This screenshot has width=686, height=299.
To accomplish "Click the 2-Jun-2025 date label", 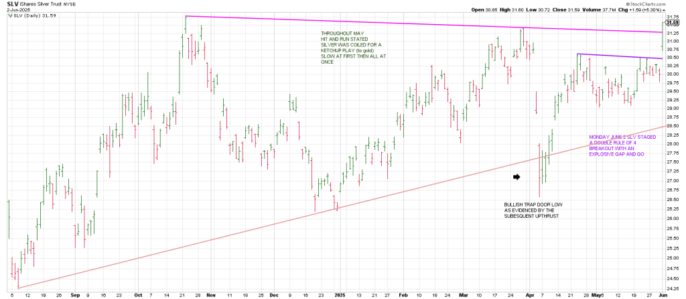I will 18,10.
